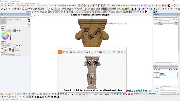Toggle Include in animation checkbox

click(161, 87)
